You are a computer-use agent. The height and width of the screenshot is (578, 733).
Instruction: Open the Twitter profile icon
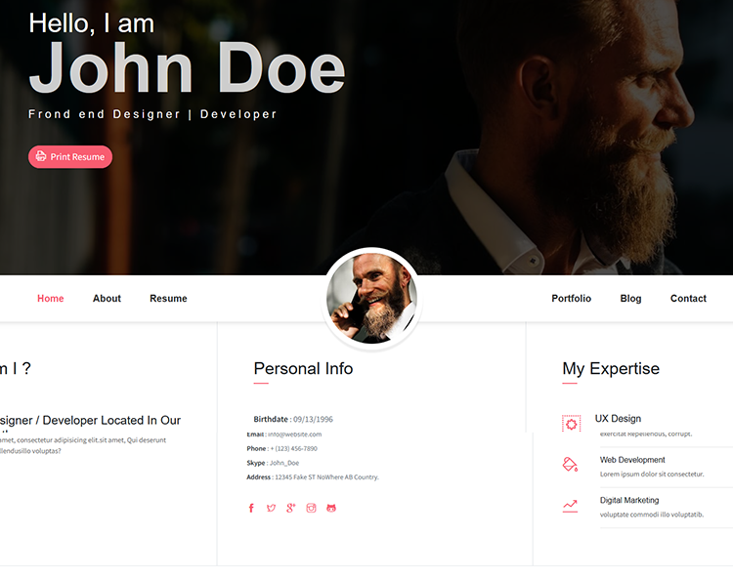(271, 508)
